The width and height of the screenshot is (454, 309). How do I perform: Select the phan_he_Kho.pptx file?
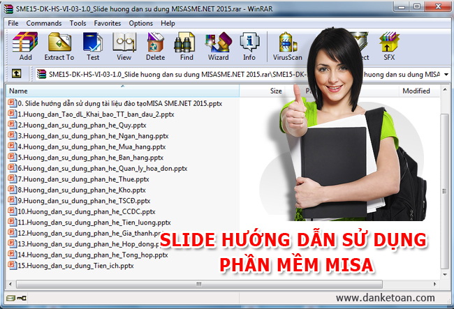pos(77,190)
